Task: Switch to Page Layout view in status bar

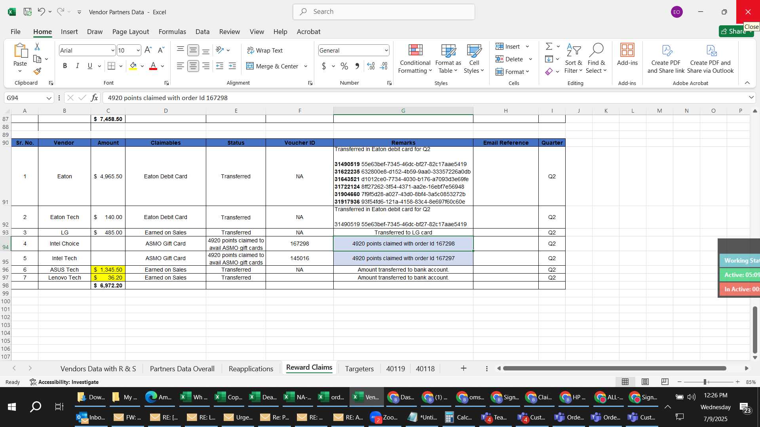Action: point(645,382)
